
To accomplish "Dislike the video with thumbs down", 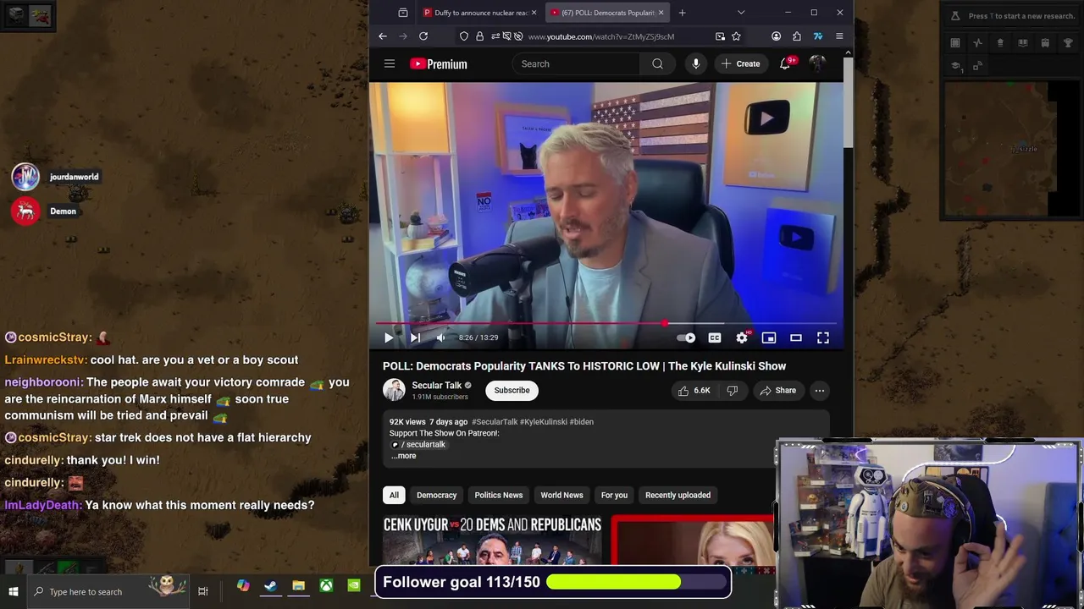I will click(733, 390).
